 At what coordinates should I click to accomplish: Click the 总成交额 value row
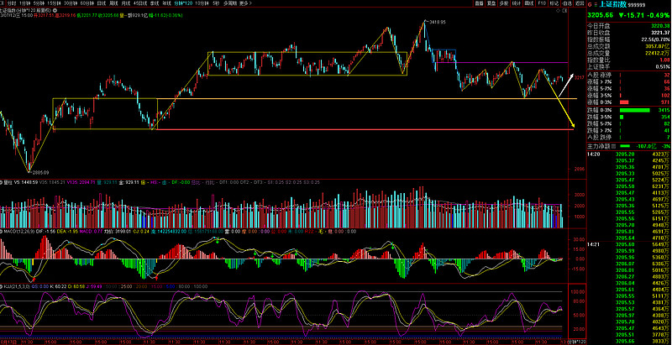628,46
